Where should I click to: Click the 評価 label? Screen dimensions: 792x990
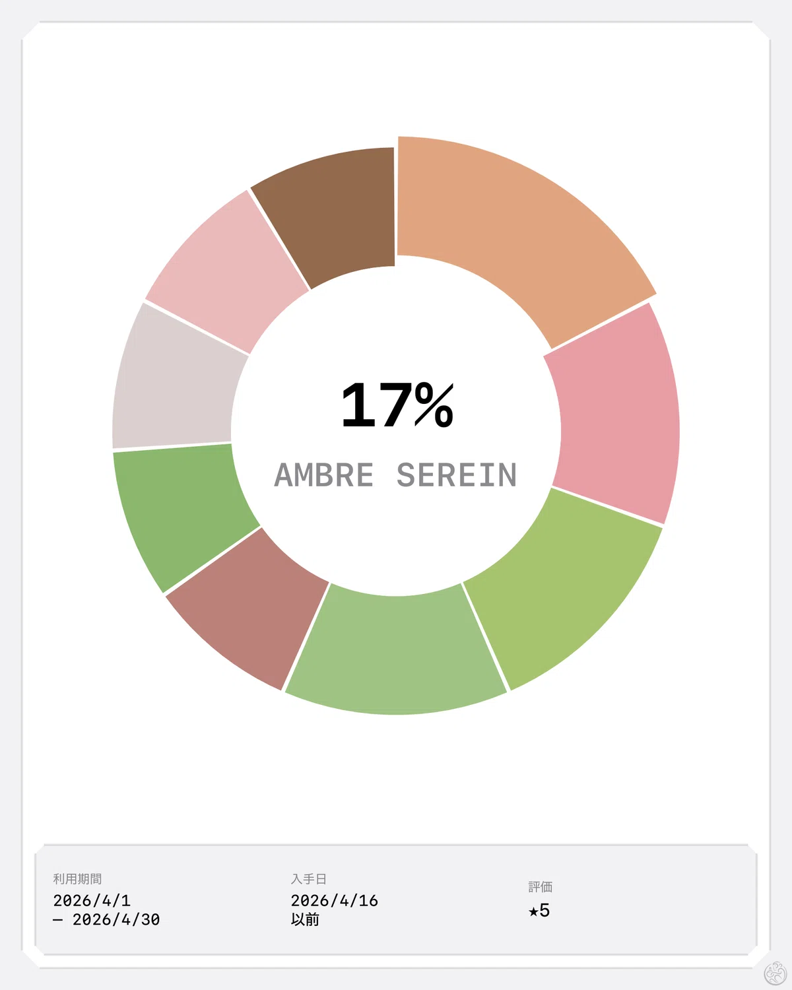(x=541, y=887)
